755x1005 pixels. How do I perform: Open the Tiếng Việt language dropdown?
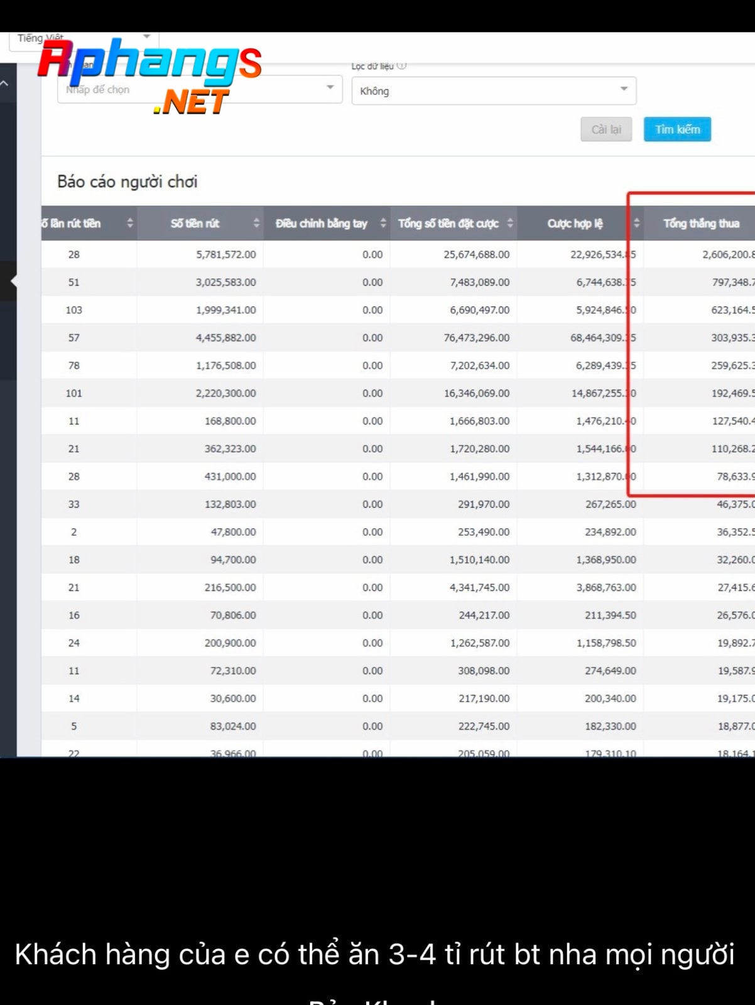pyautogui.click(x=84, y=39)
